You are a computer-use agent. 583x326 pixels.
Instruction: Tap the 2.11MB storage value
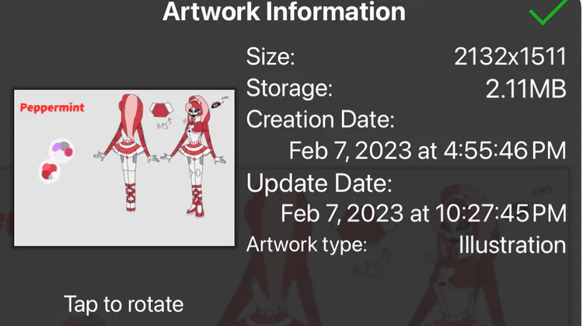click(x=525, y=89)
